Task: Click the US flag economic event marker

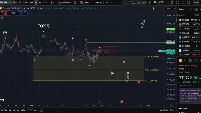Action: coord(122,101)
